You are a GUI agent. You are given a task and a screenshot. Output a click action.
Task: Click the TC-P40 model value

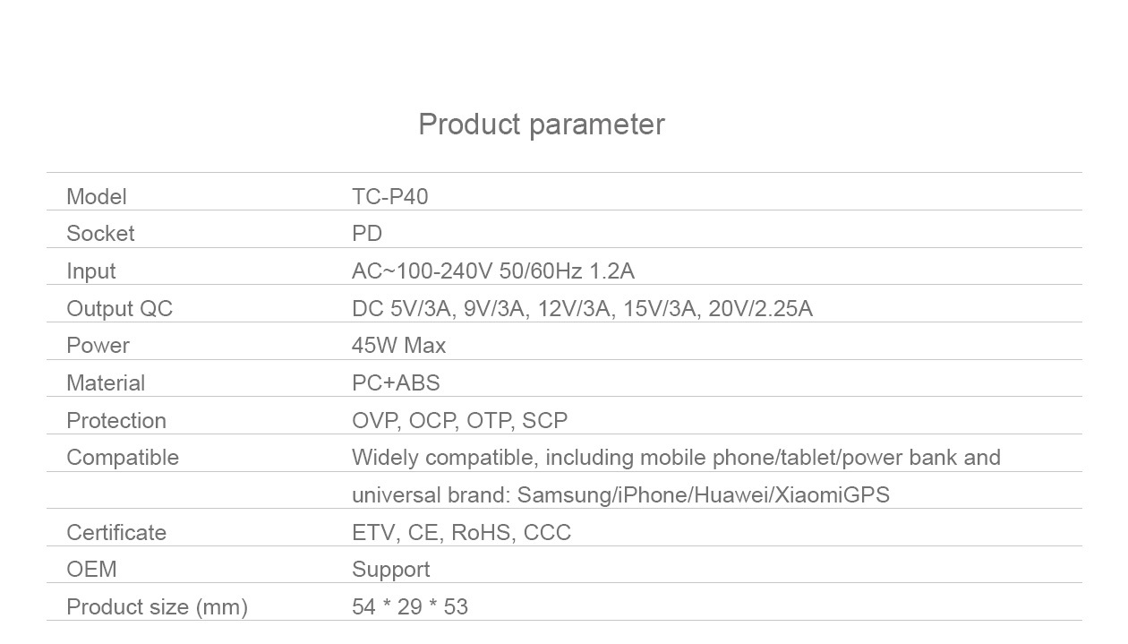390,196
